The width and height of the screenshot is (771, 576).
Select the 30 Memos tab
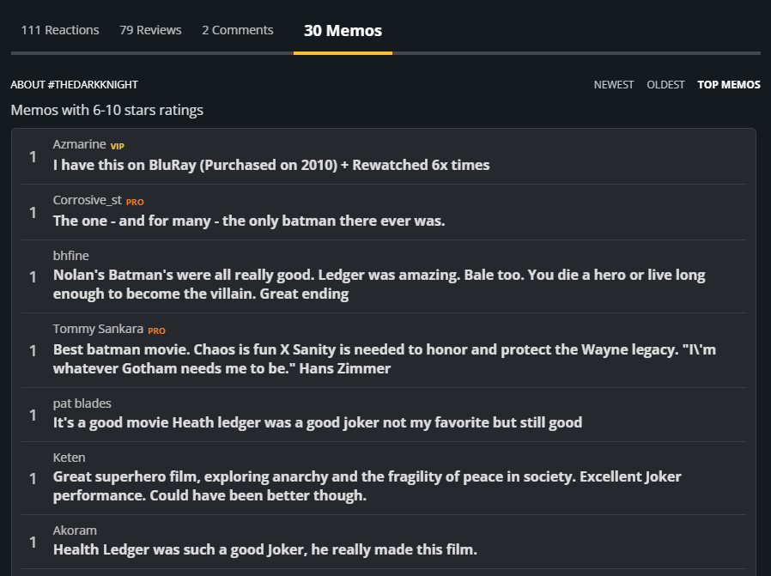tap(343, 31)
